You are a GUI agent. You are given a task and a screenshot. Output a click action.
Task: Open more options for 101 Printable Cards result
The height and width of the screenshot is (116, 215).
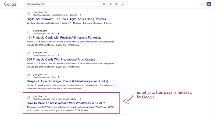click(x=59, y=33)
